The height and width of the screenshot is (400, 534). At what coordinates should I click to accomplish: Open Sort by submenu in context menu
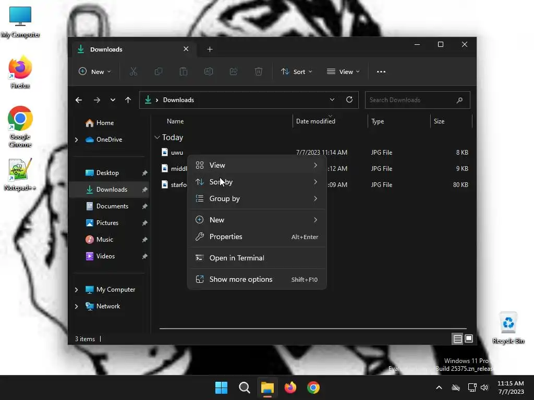point(257,182)
